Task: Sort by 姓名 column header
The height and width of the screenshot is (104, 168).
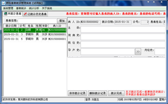Action: click(x=31, y=26)
